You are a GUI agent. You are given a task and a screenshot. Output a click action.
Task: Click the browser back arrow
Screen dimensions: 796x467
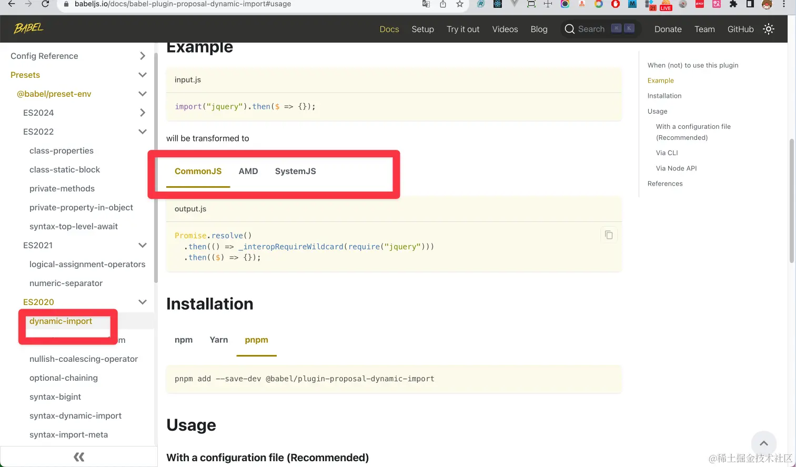pos(12,4)
